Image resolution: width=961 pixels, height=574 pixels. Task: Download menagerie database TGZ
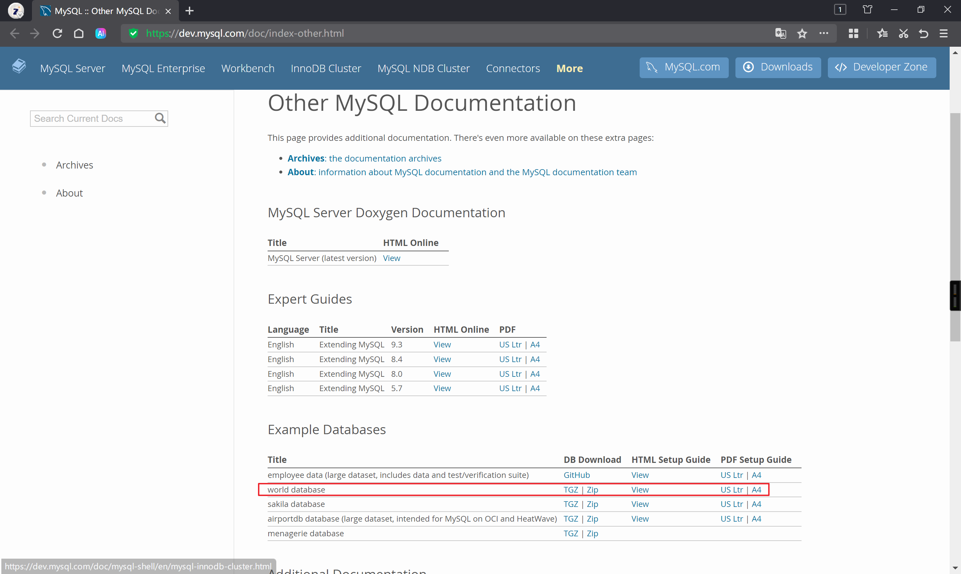point(571,533)
